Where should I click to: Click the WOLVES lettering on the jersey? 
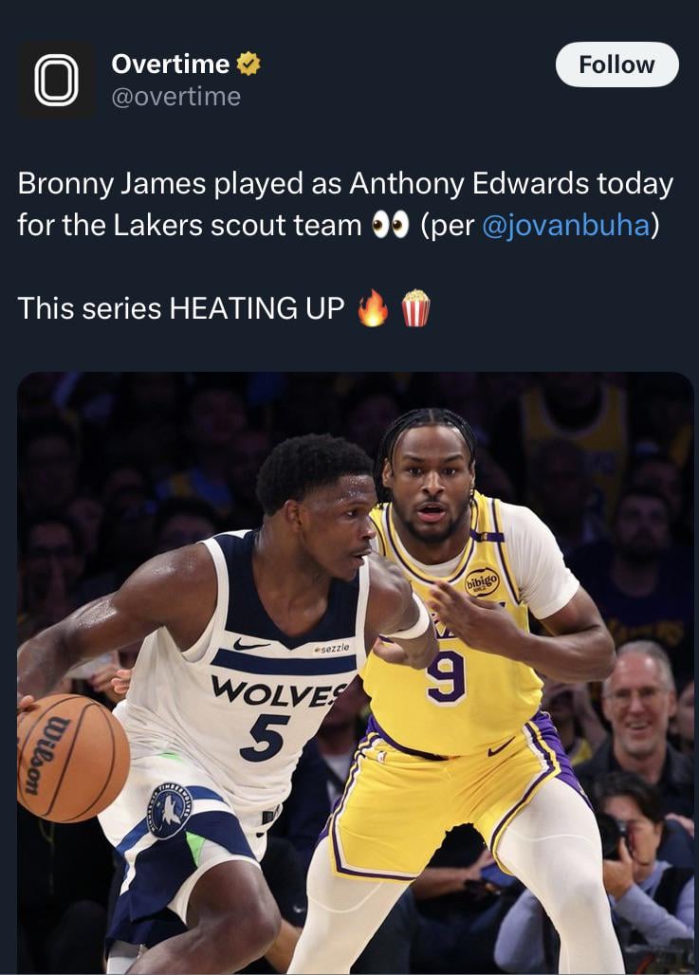pyautogui.click(x=280, y=691)
